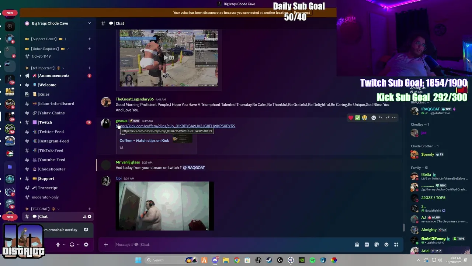Add channel to Unban Requests category
472x266 pixels.
89,49
